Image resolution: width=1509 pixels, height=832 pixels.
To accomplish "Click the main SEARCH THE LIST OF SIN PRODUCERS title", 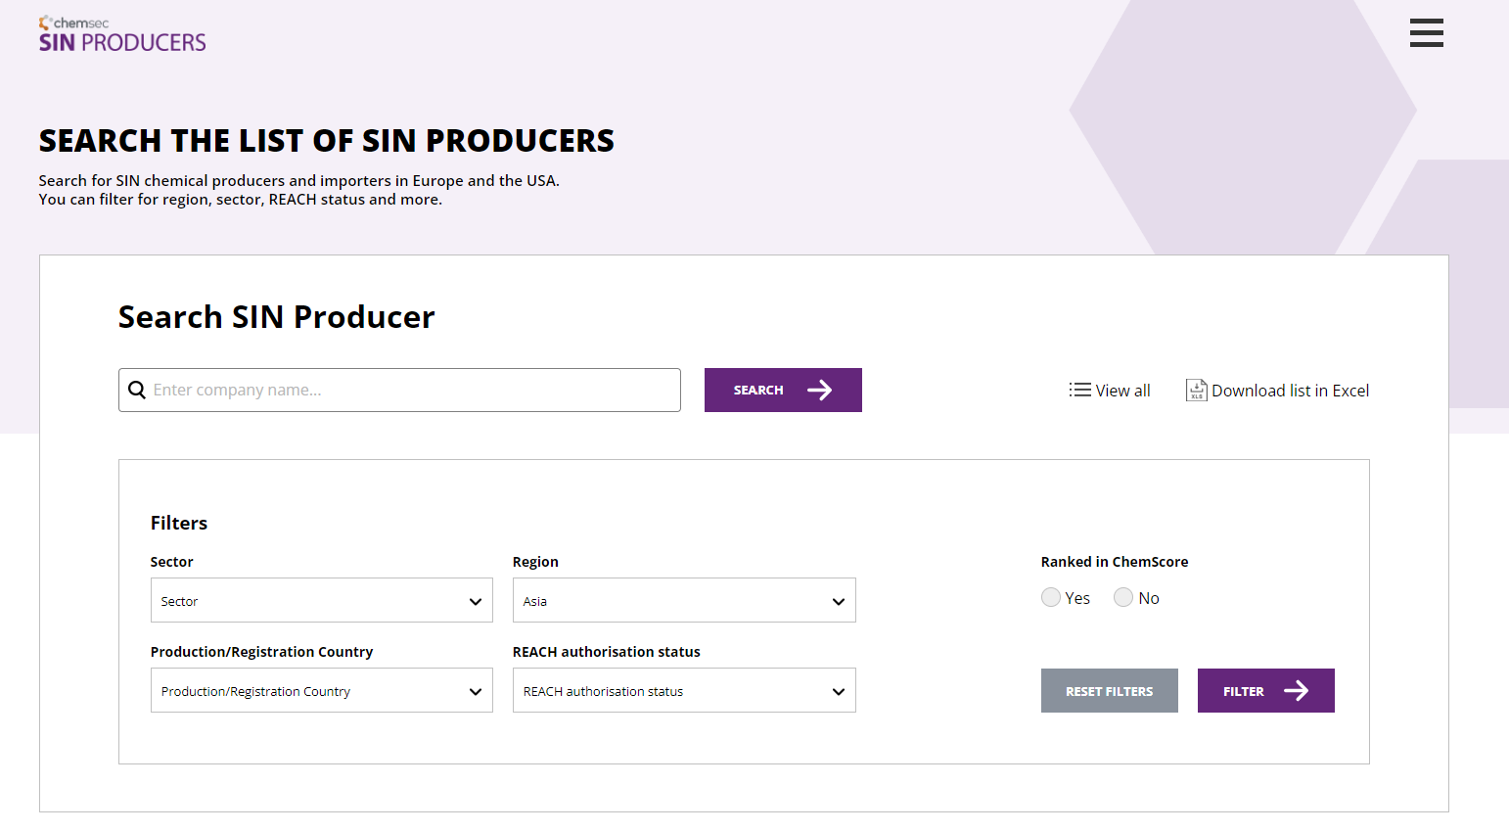I will pyautogui.click(x=327, y=141).
